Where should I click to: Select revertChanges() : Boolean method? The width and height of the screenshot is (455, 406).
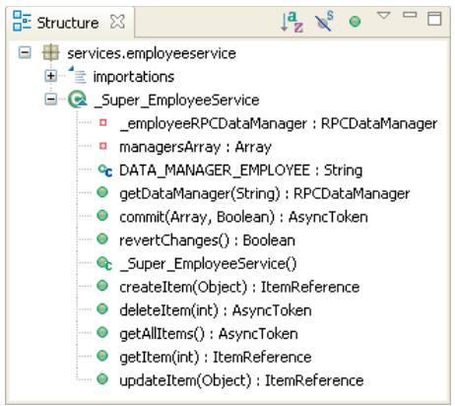click(207, 240)
